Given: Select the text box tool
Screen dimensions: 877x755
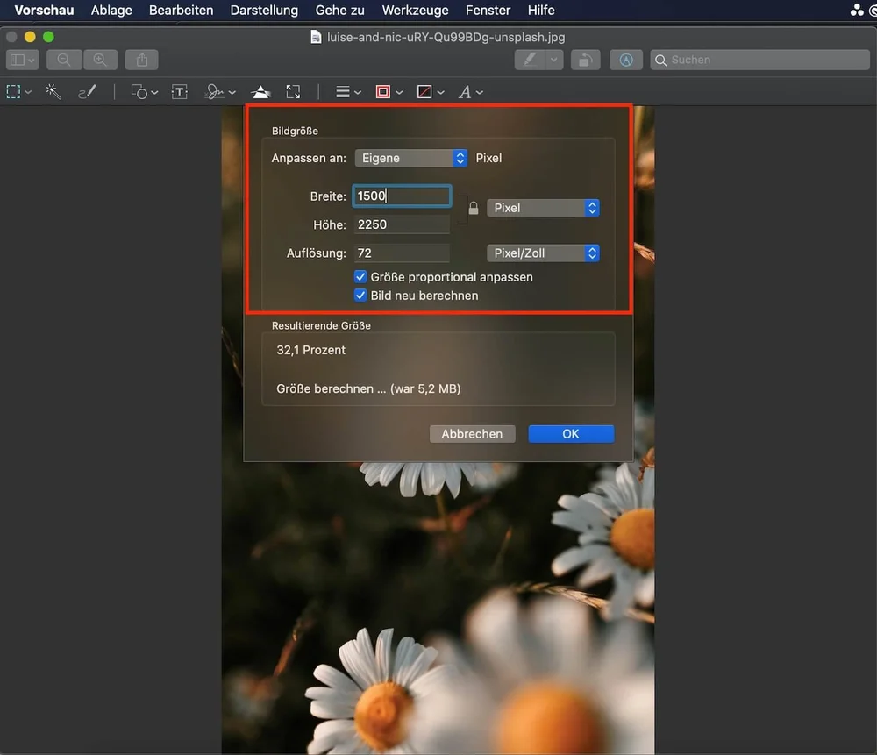Looking at the screenshot, I should (x=180, y=92).
